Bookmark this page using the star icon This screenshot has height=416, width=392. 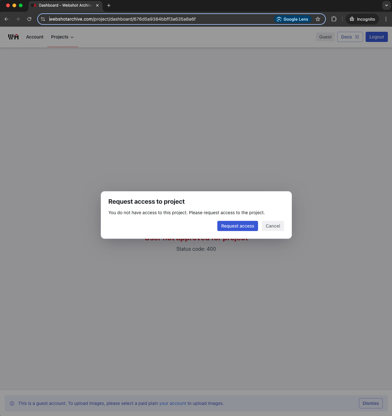click(318, 19)
